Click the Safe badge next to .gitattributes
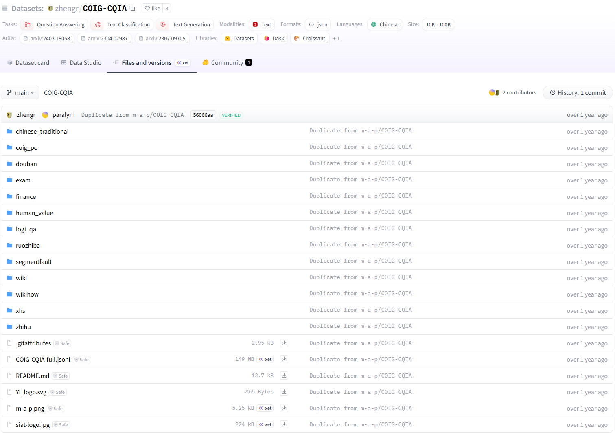The image size is (615, 435). tap(62, 343)
